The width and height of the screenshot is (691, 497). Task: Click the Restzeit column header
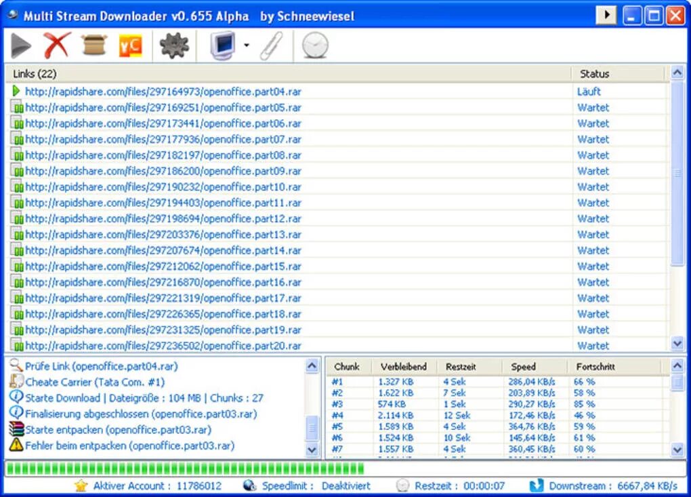click(469, 366)
